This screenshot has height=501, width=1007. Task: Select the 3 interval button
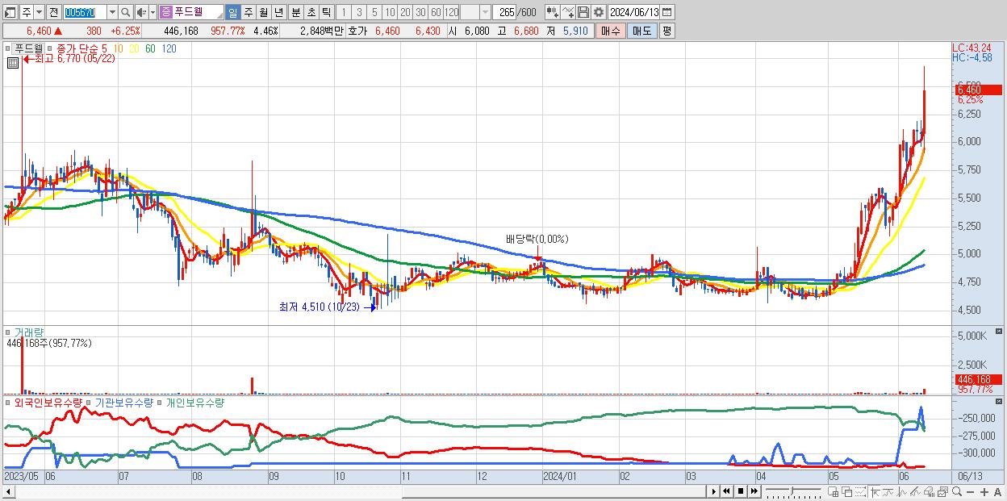pos(359,12)
